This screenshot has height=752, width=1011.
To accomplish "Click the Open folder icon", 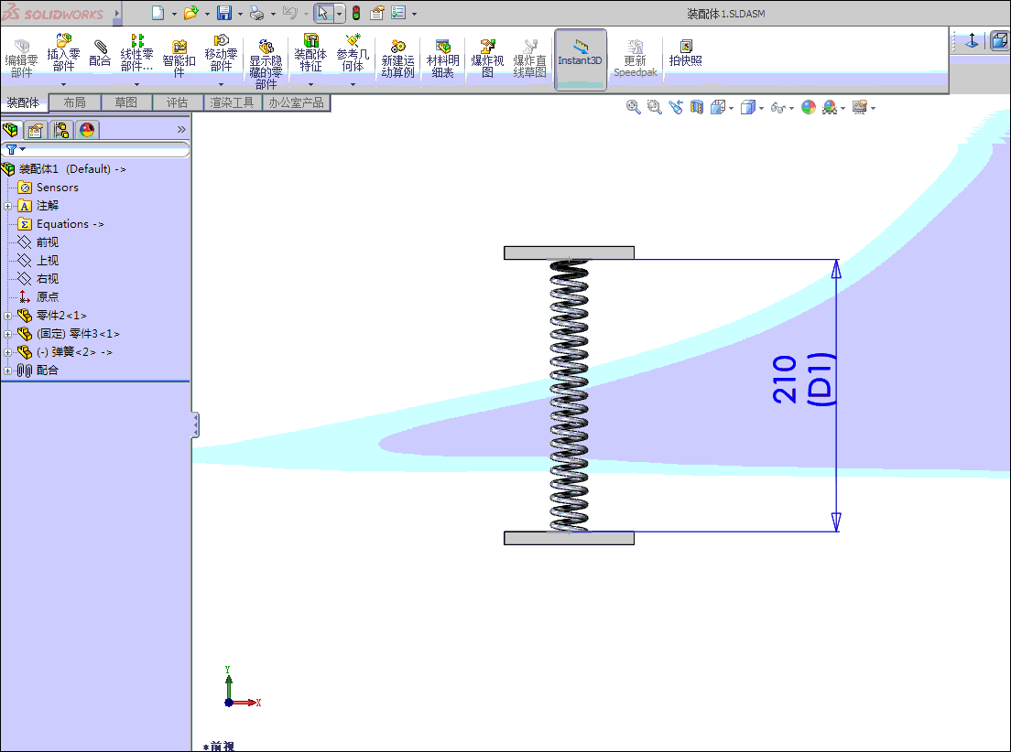I will tap(190, 13).
